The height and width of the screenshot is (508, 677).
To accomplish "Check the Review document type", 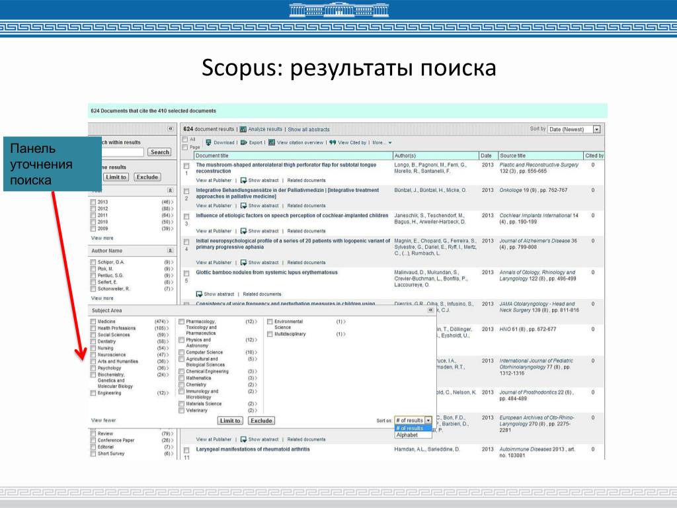I will tap(93, 433).
